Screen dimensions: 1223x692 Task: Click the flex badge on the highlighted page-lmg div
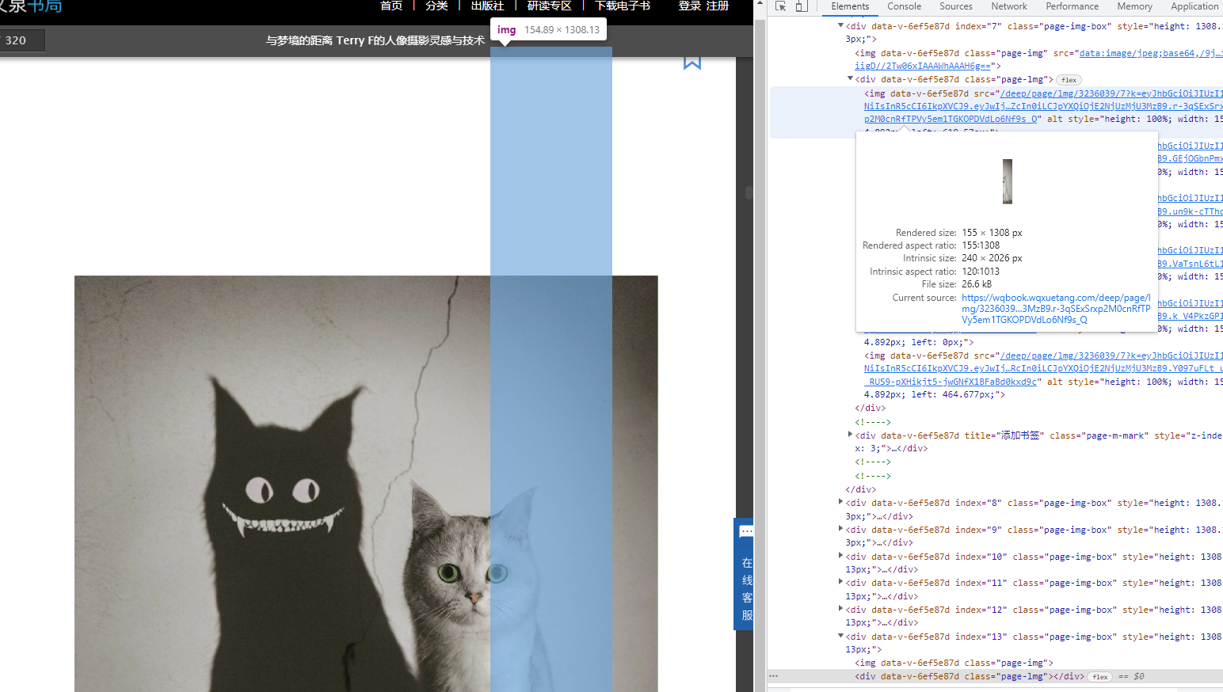tap(1069, 80)
